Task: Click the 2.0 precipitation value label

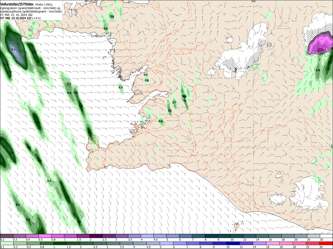Action: [x=34, y=52]
